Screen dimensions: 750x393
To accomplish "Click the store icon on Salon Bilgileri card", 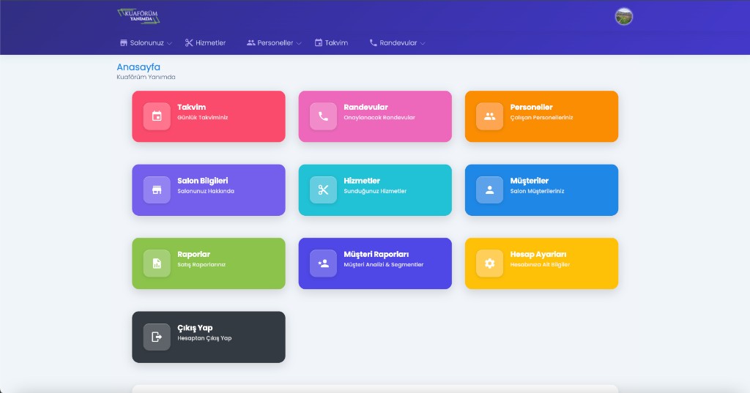I will [157, 190].
